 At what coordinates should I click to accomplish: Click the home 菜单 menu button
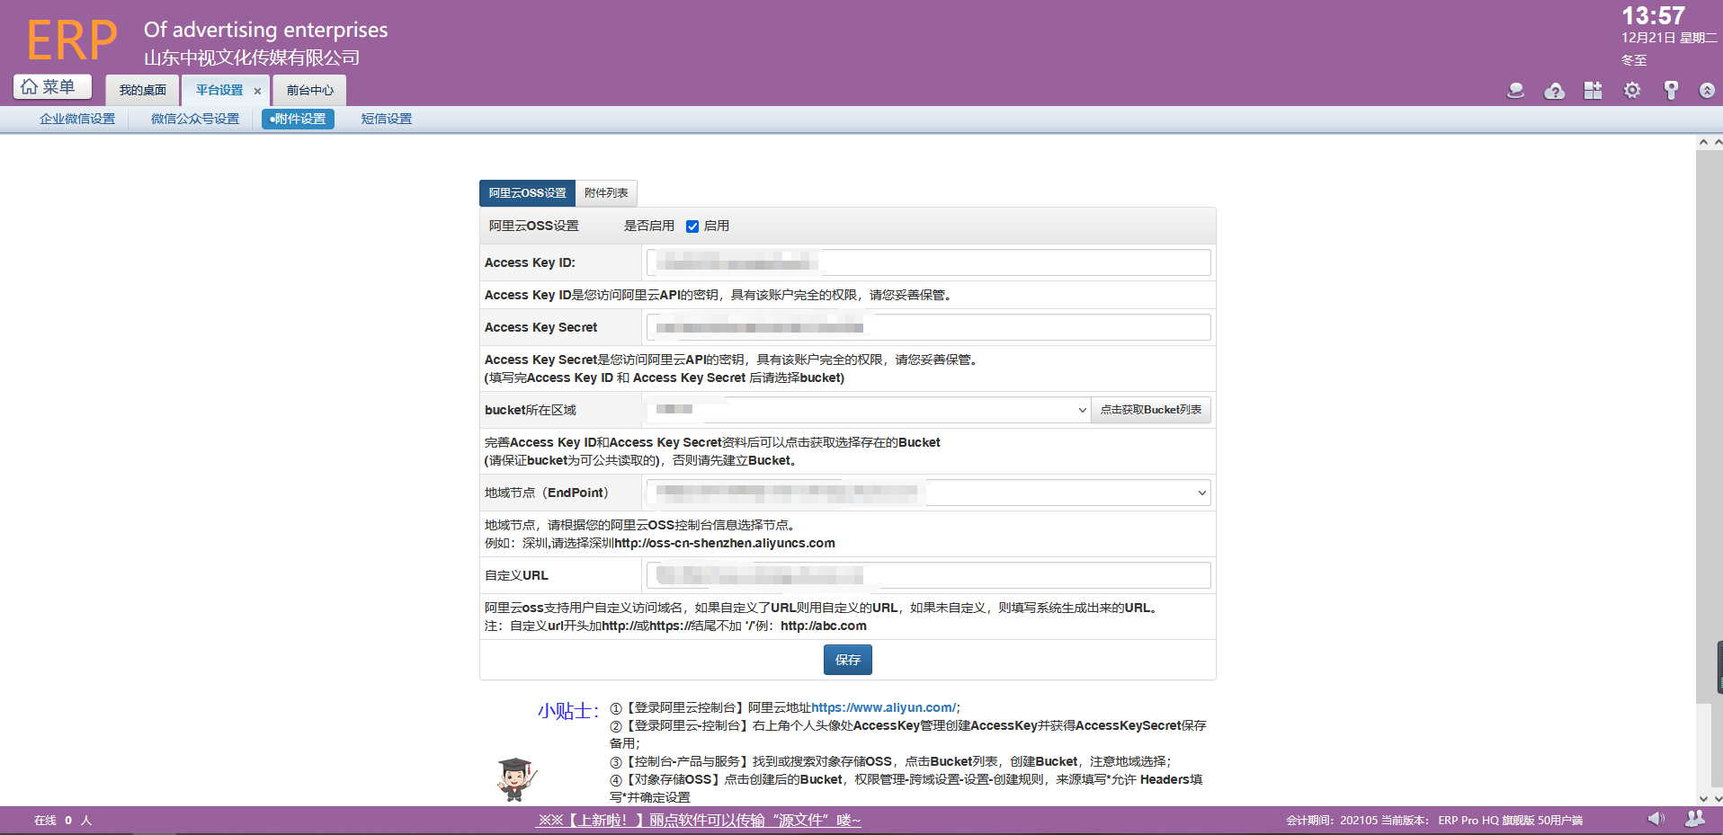(53, 86)
